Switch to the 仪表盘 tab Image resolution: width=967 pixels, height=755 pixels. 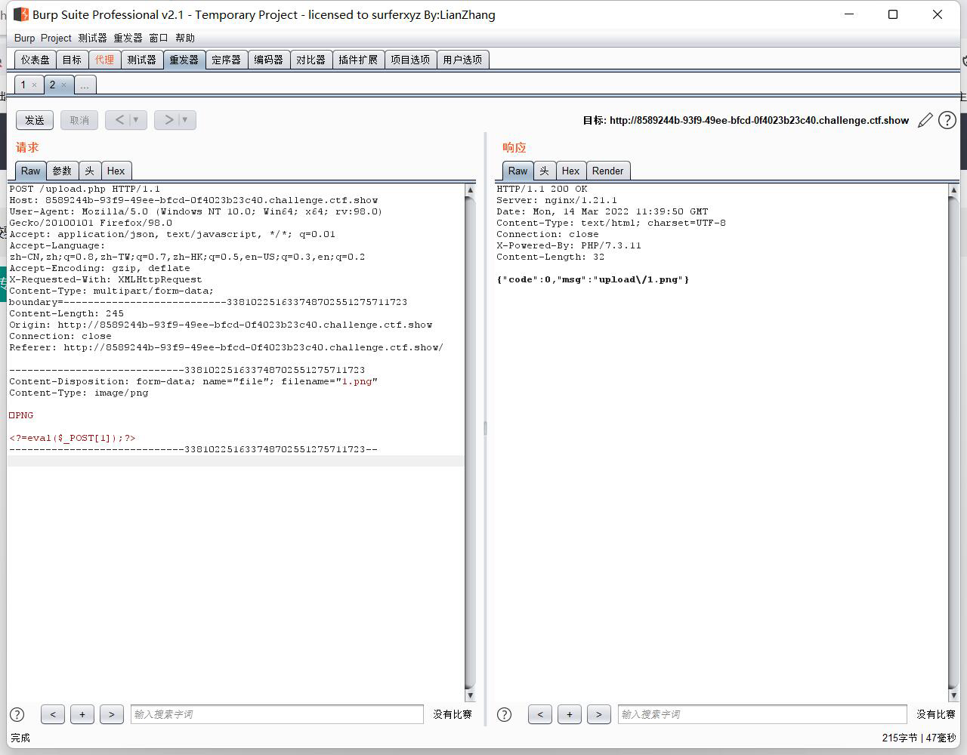36,60
